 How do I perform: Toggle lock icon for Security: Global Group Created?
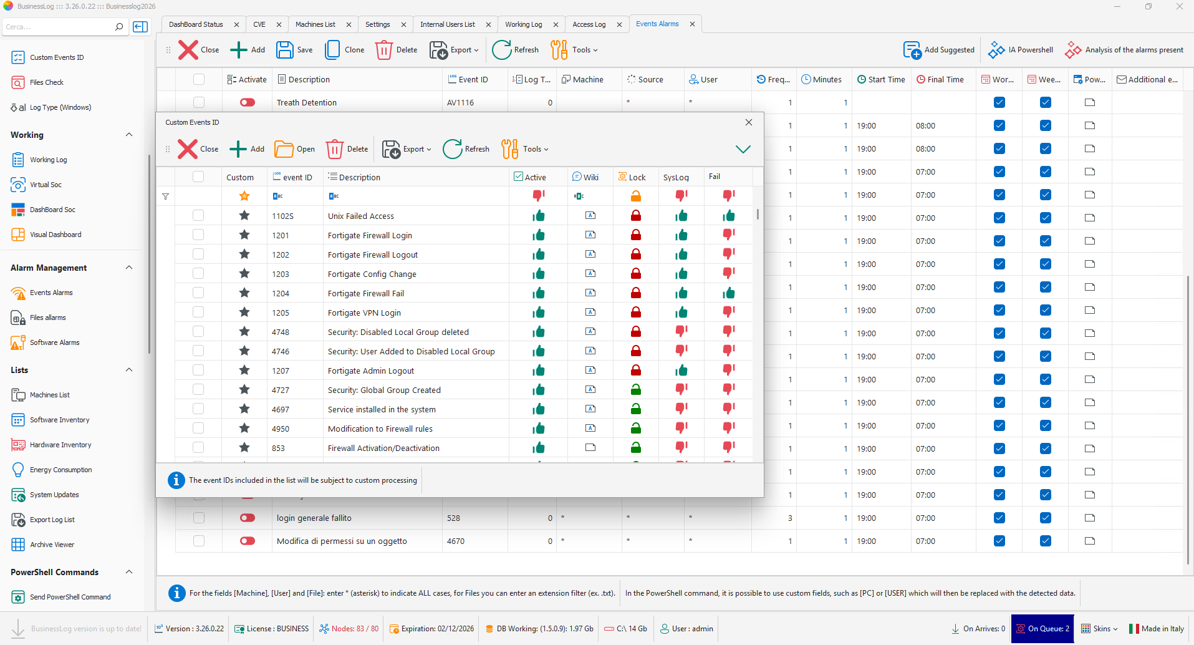pos(635,390)
